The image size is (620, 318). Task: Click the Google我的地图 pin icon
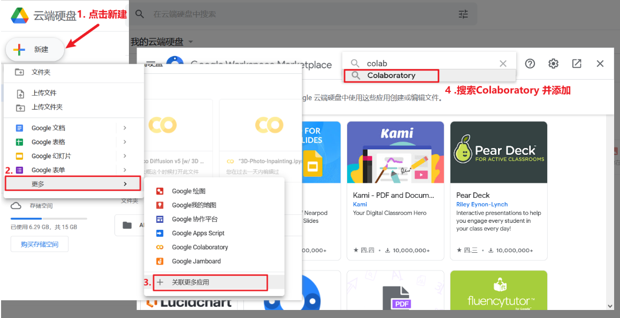pos(160,205)
